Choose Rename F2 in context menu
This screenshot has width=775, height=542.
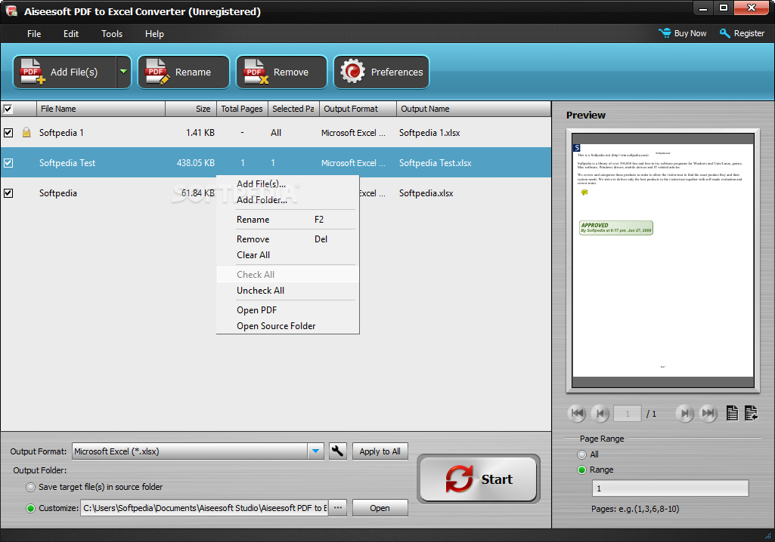point(287,220)
